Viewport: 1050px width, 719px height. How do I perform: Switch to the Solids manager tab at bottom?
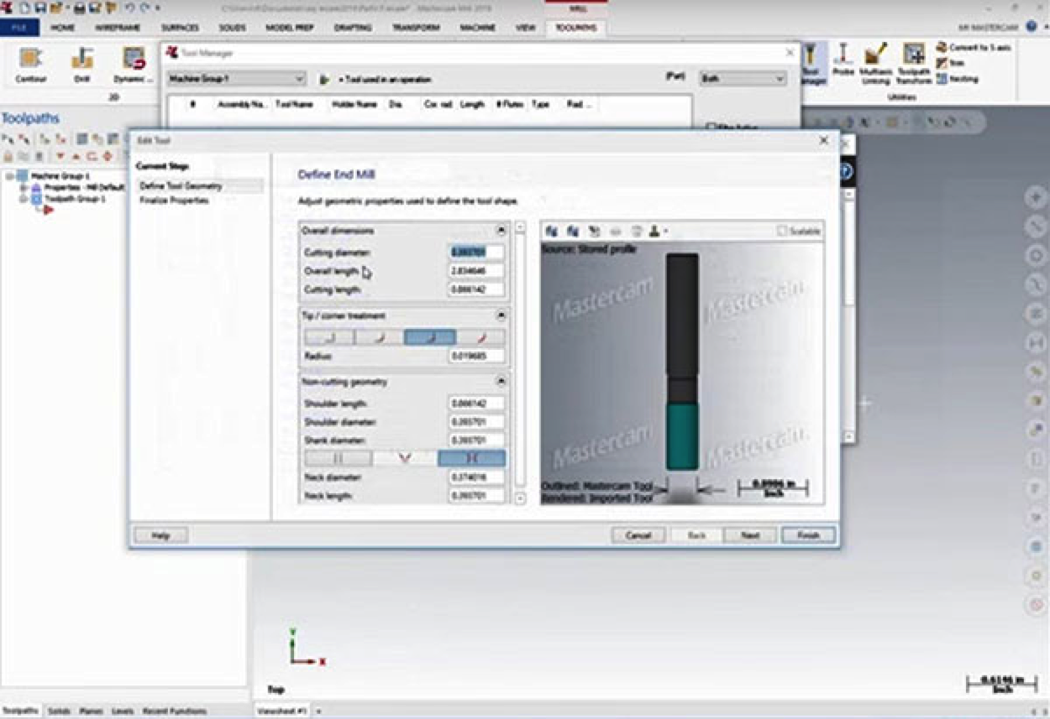(59, 711)
